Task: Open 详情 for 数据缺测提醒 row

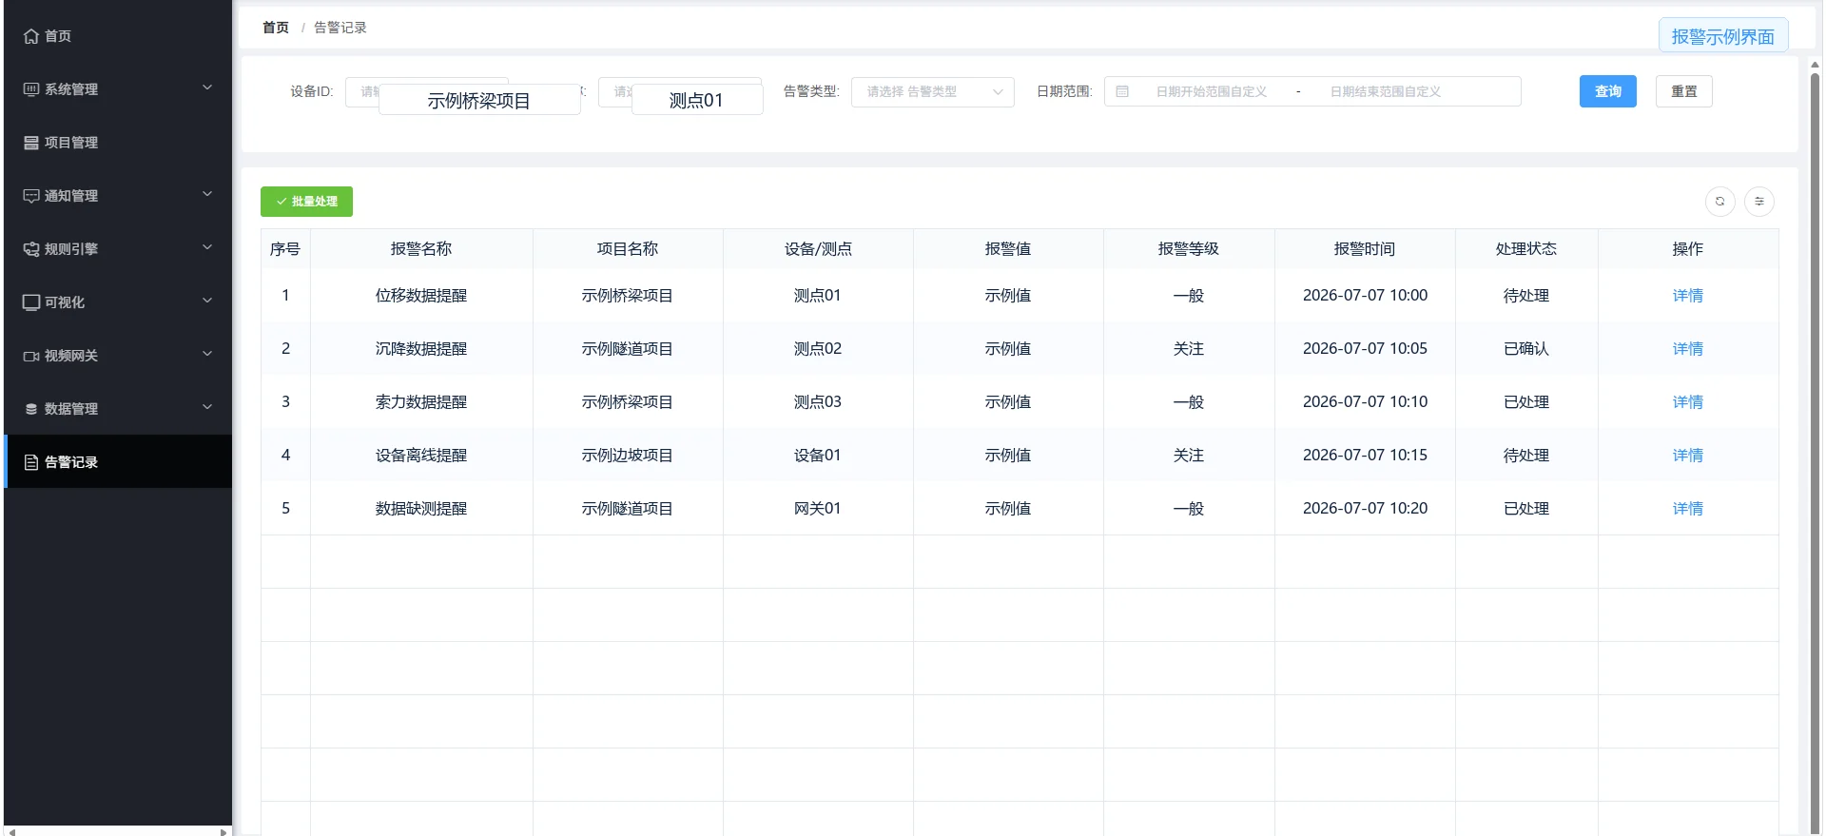Action: (1687, 509)
